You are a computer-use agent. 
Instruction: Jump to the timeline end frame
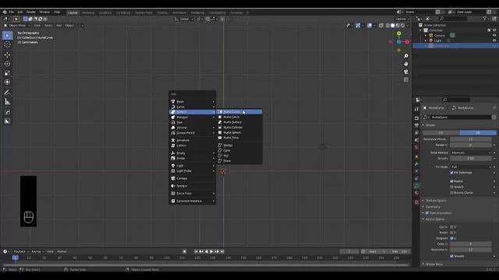tap(222, 251)
